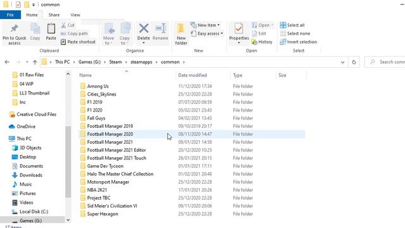The image size is (405, 228).
Task: Go up one folder level arrow
Action: click(x=35, y=62)
